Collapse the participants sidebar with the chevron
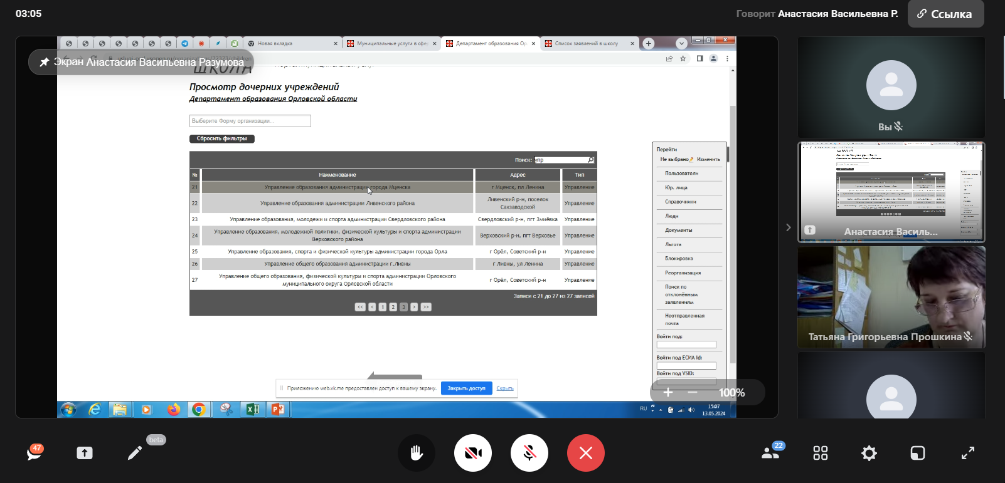The width and height of the screenshot is (1005, 483). point(789,227)
